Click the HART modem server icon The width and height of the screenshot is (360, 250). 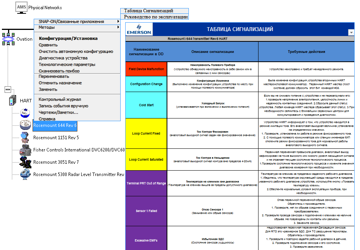pos(13,100)
